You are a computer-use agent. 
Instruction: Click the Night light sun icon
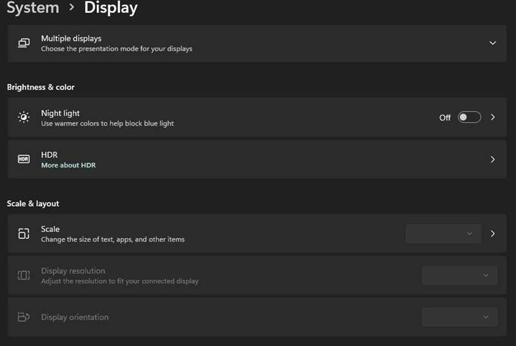(24, 117)
